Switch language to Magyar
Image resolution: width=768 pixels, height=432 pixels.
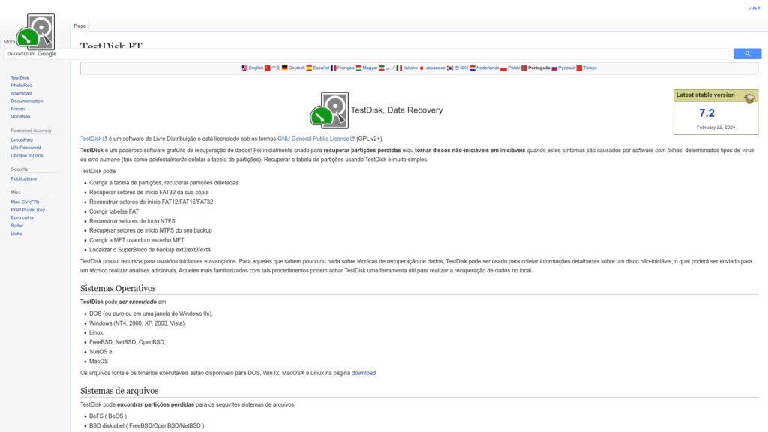(x=370, y=68)
